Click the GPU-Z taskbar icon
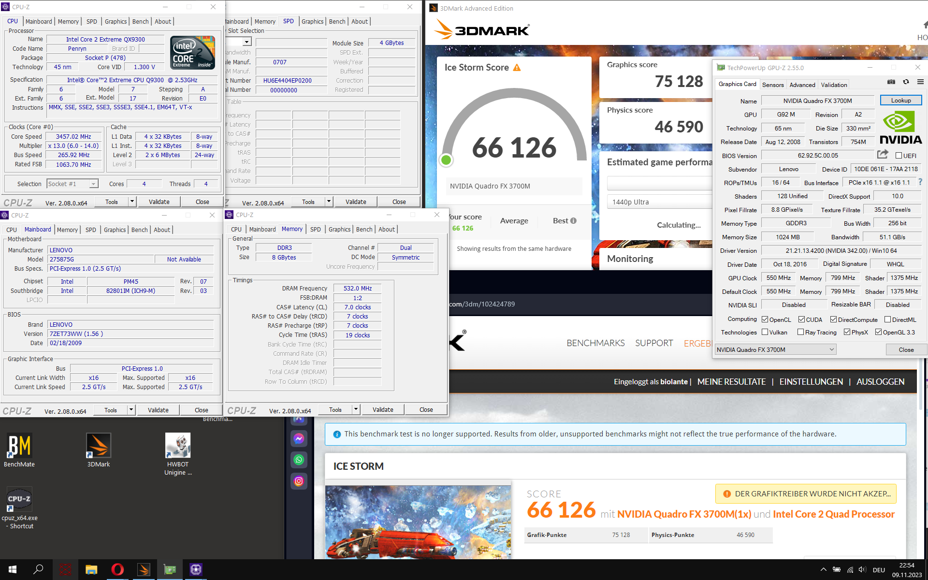The height and width of the screenshot is (580, 928). [x=170, y=569]
